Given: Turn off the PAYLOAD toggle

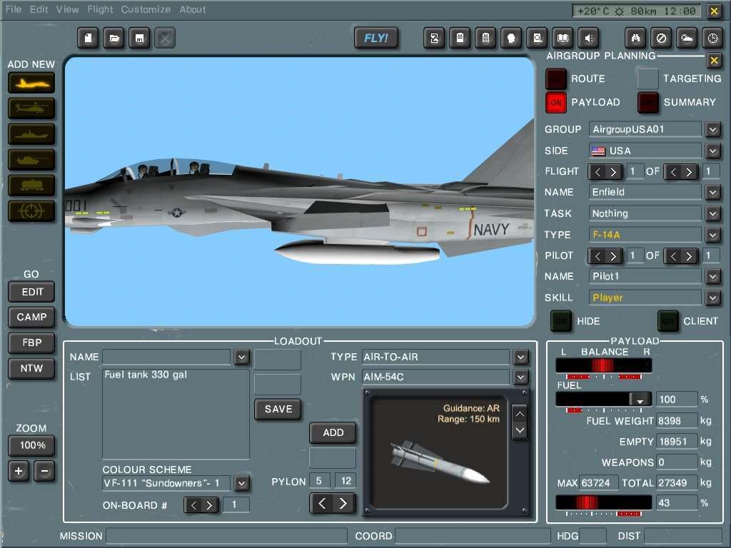Looking at the screenshot, I should click(x=555, y=103).
